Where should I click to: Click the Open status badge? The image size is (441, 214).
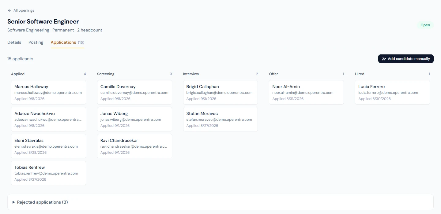pyautogui.click(x=425, y=25)
